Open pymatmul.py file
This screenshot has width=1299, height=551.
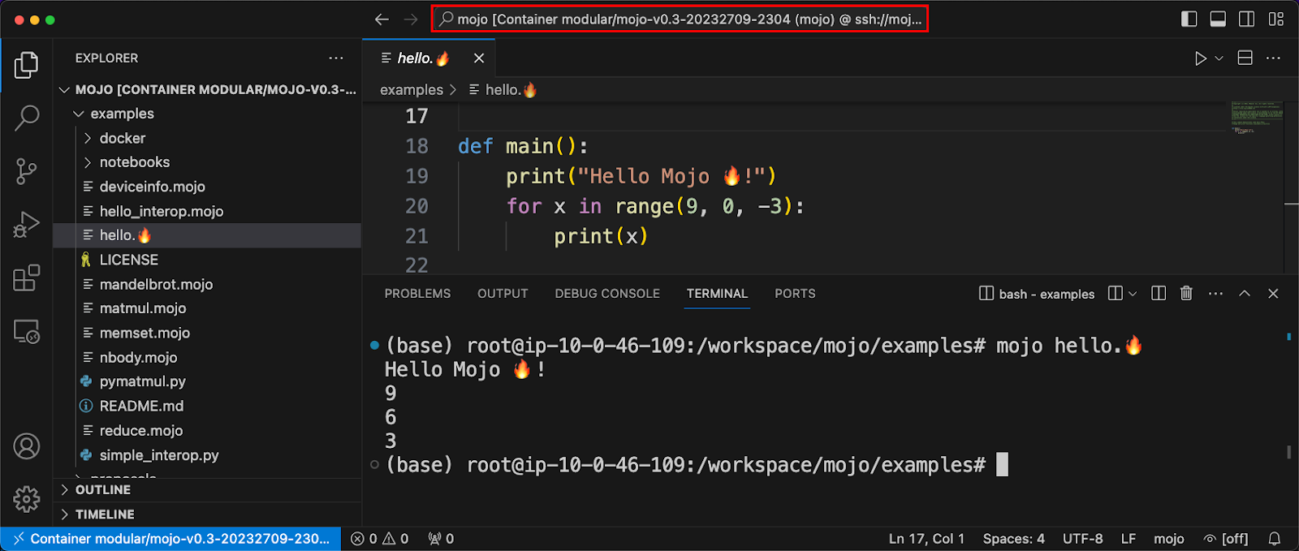click(207, 381)
